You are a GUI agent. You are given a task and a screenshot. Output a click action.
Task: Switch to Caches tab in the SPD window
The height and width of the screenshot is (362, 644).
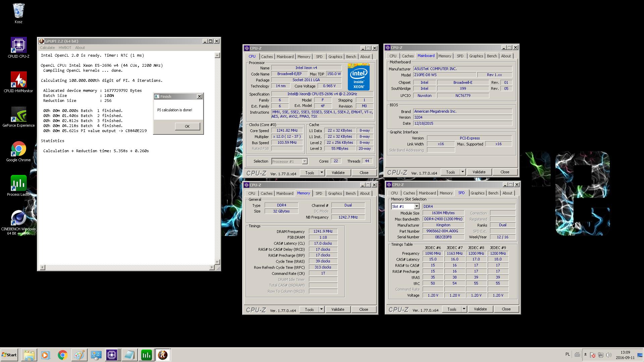click(x=409, y=193)
